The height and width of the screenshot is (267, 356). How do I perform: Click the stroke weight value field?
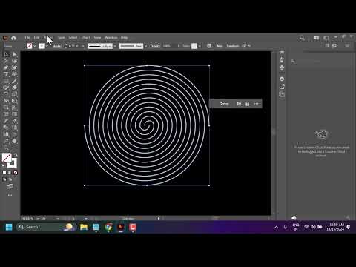[73, 46]
